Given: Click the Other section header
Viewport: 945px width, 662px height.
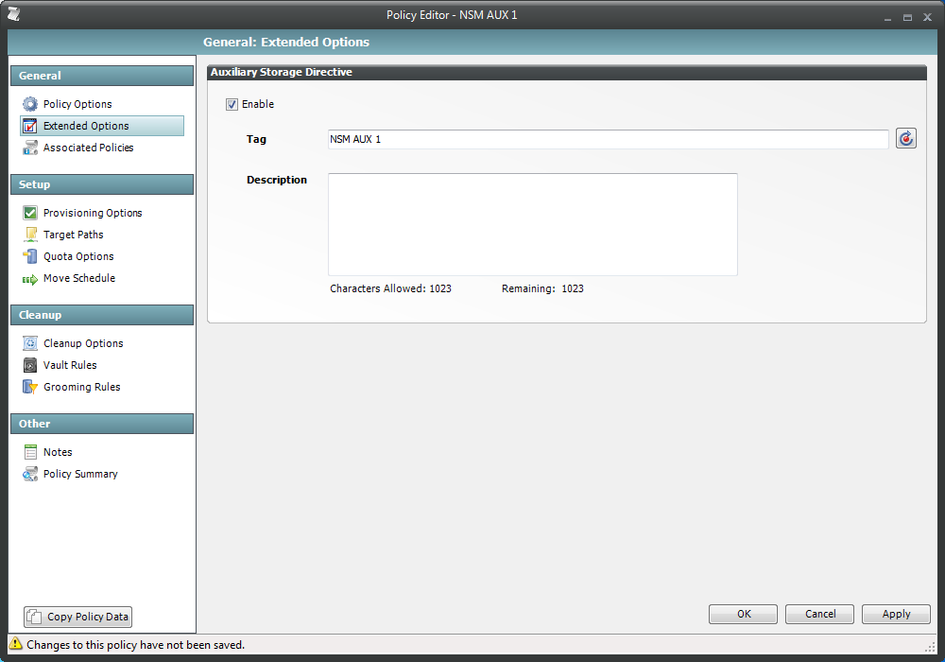Looking at the screenshot, I should click(x=102, y=424).
